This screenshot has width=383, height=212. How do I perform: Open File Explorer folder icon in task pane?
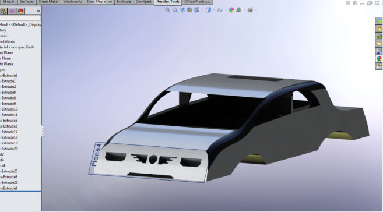(379, 44)
